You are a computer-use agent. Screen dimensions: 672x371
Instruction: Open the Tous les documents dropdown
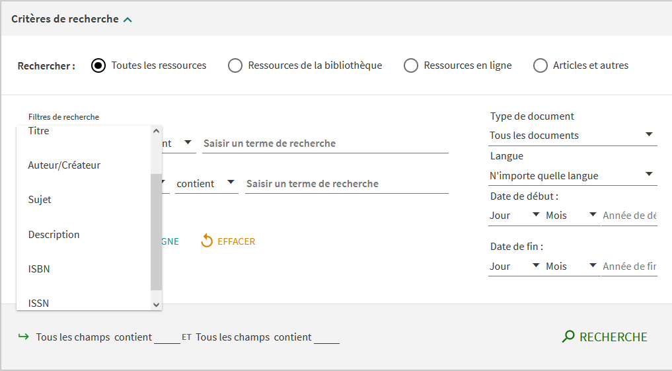click(x=573, y=135)
